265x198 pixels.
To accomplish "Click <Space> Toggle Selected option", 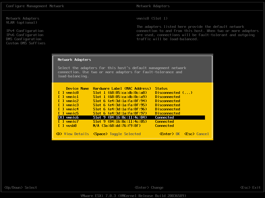I will [x=117, y=134].
